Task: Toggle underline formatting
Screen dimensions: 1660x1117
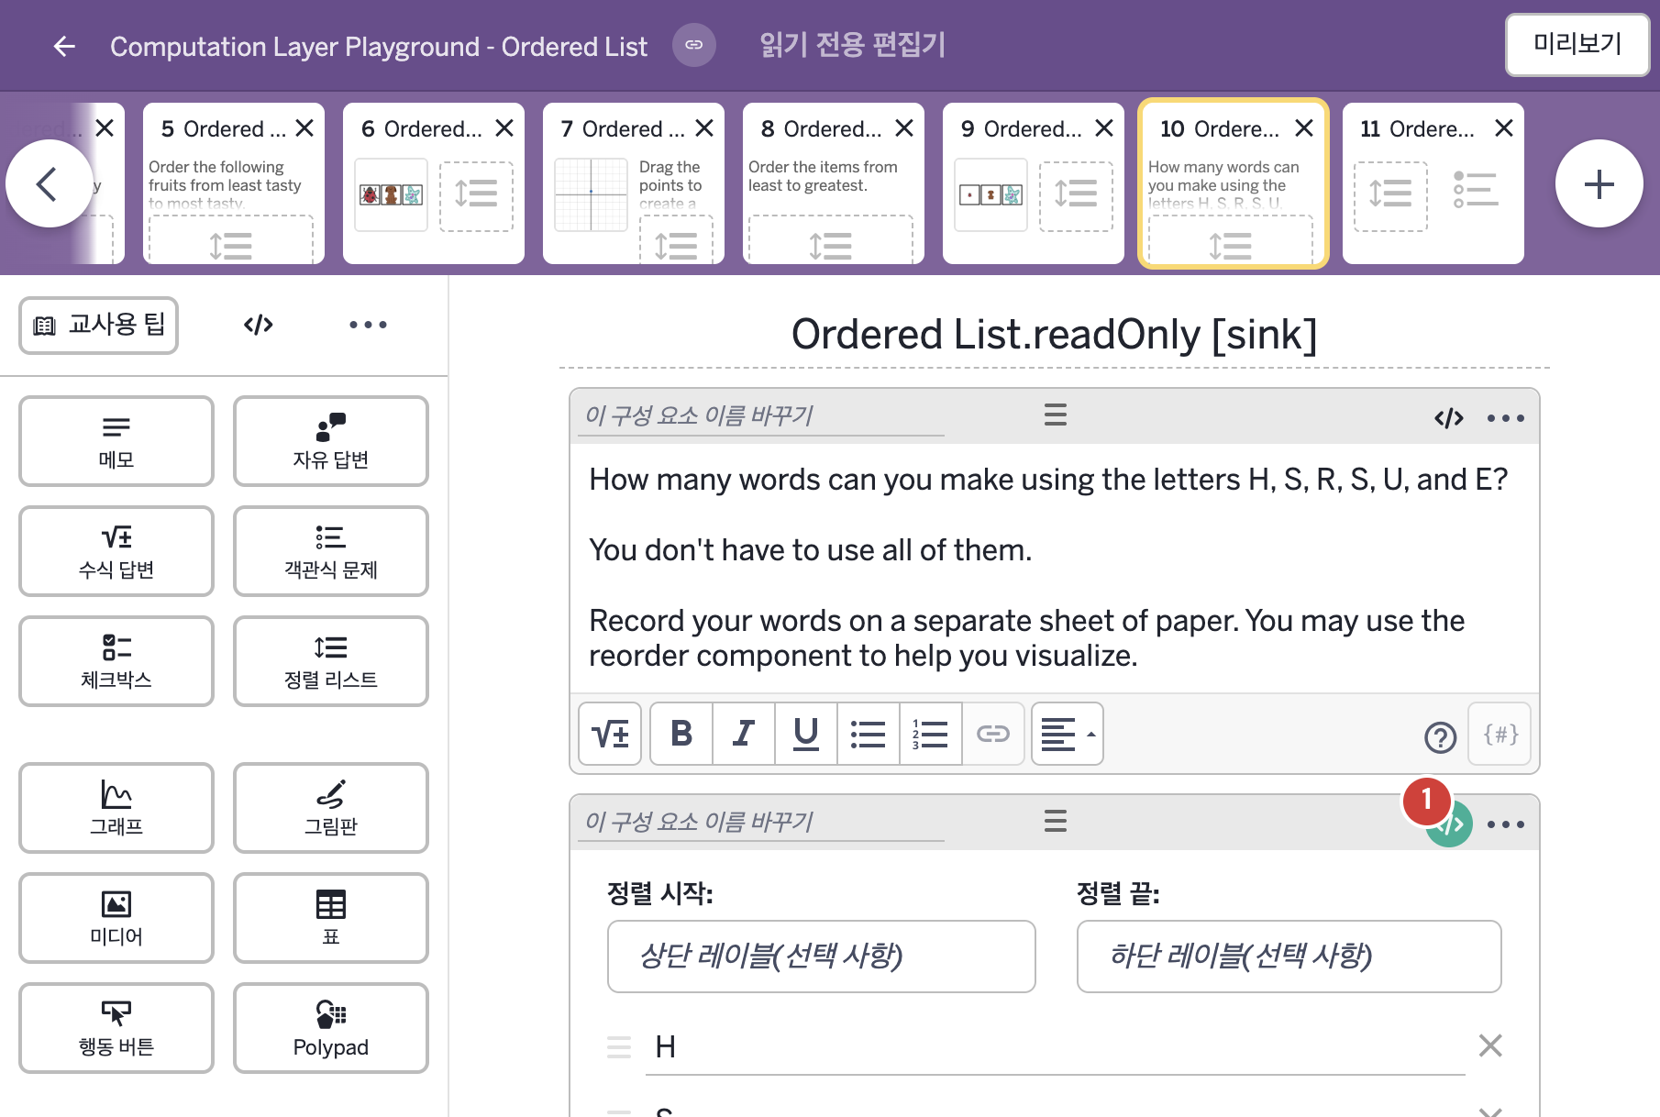Action: coord(806,734)
